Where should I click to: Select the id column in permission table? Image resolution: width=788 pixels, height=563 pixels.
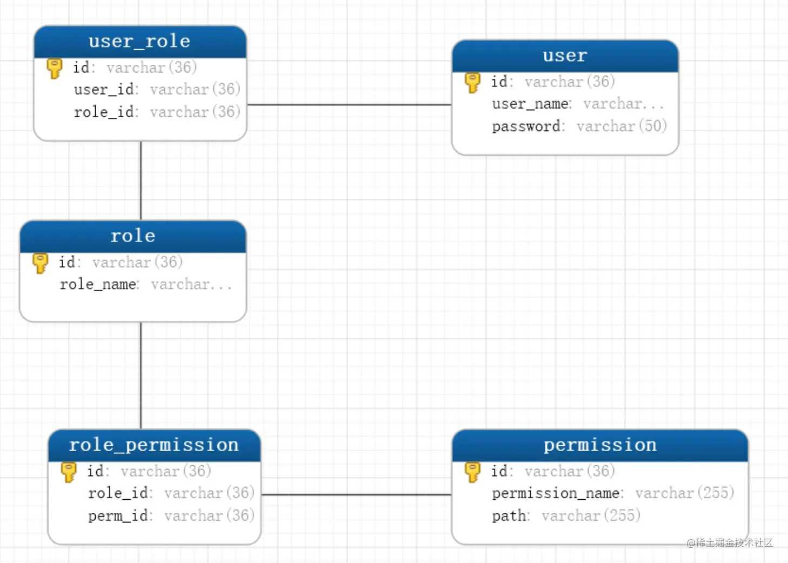click(553, 471)
